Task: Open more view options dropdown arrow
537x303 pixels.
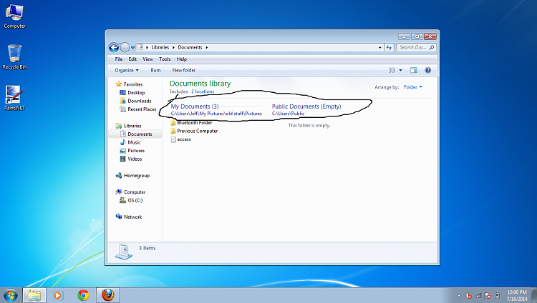Action: [x=400, y=70]
